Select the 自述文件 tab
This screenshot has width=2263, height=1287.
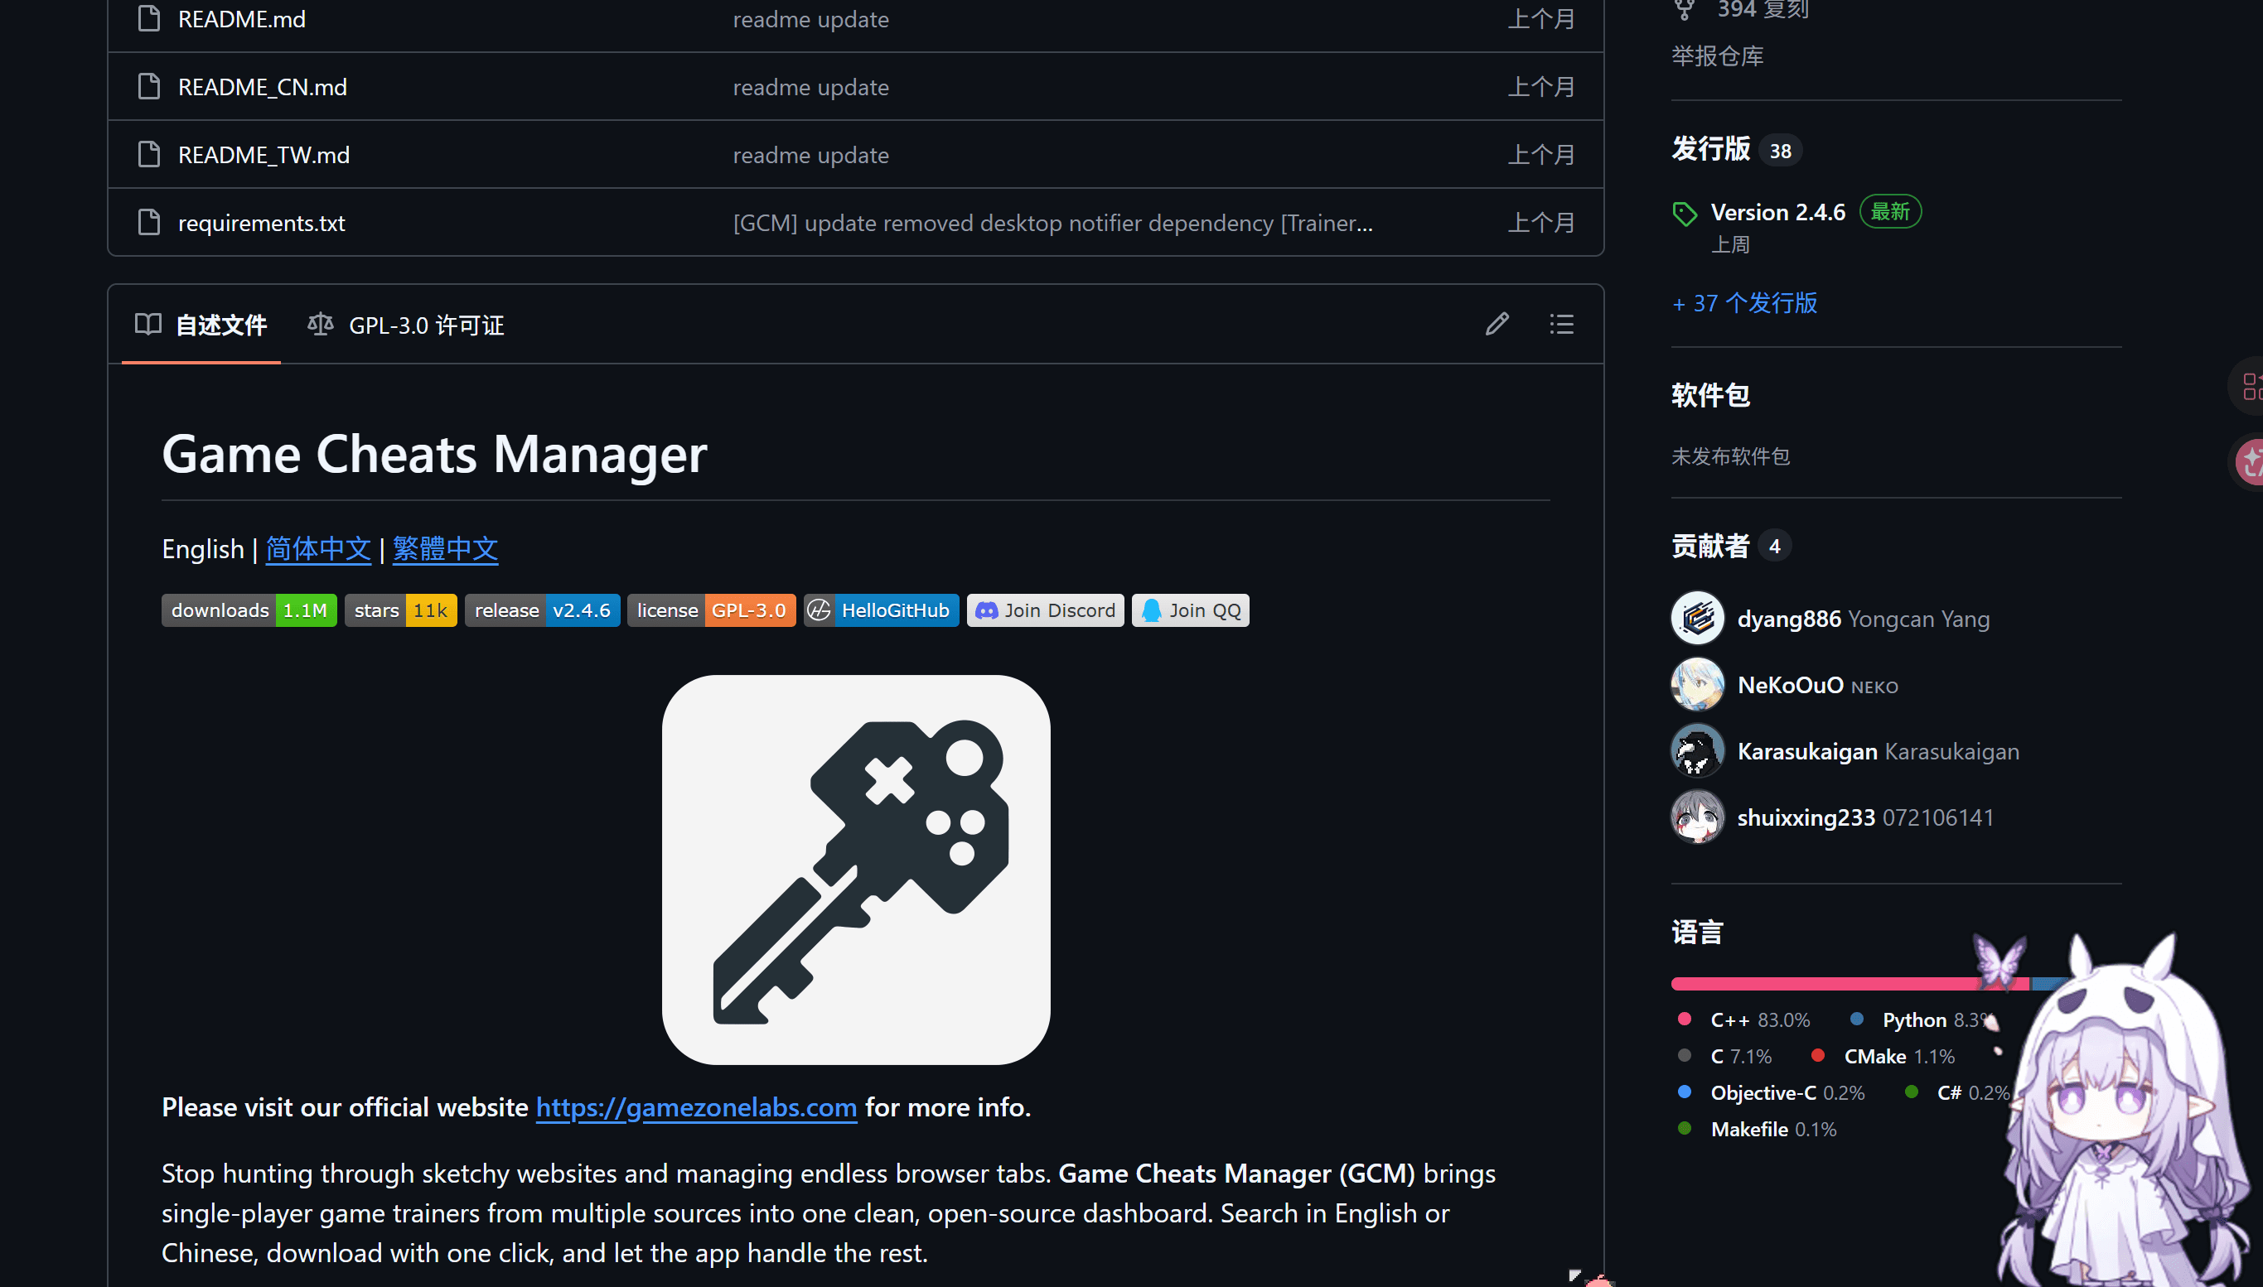pos(201,325)
